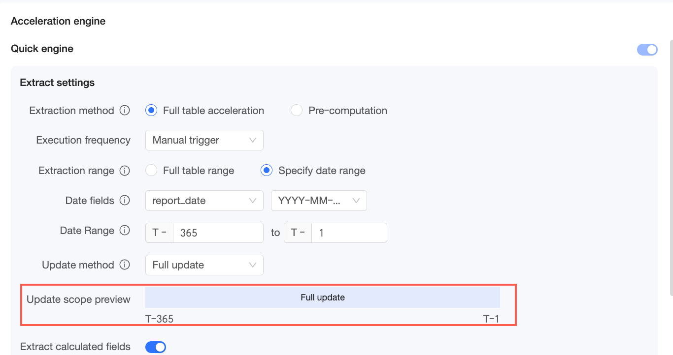This screenshot has width=673, height=355.
Task: Click the Extract settings heading
Action: [57, 83]
